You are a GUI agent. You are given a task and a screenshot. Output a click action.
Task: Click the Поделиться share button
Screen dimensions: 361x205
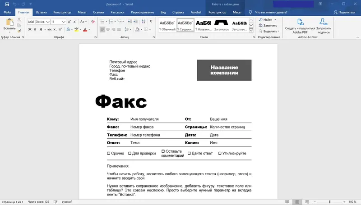click(344, 12)
